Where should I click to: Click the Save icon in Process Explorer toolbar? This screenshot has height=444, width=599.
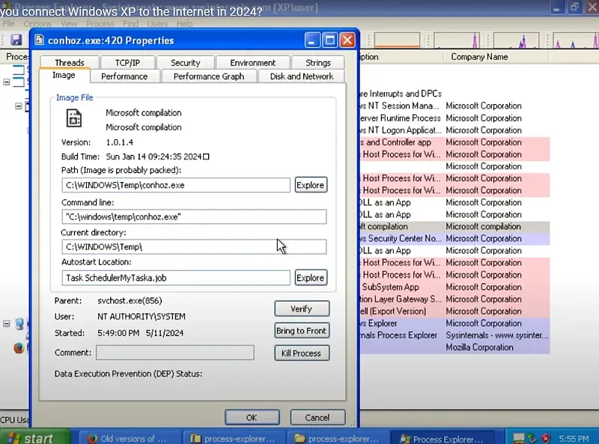click(x=16, y=40)
